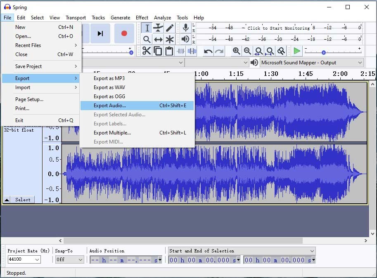Click the 1:30 mark on timeline ruler
The height and width of the screenshot is (278, 377).
coord(271,74)
